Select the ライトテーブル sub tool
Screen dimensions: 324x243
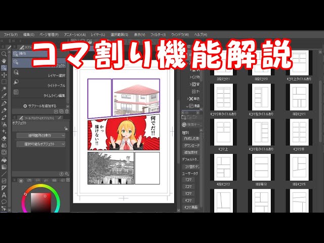pos(39,84)
